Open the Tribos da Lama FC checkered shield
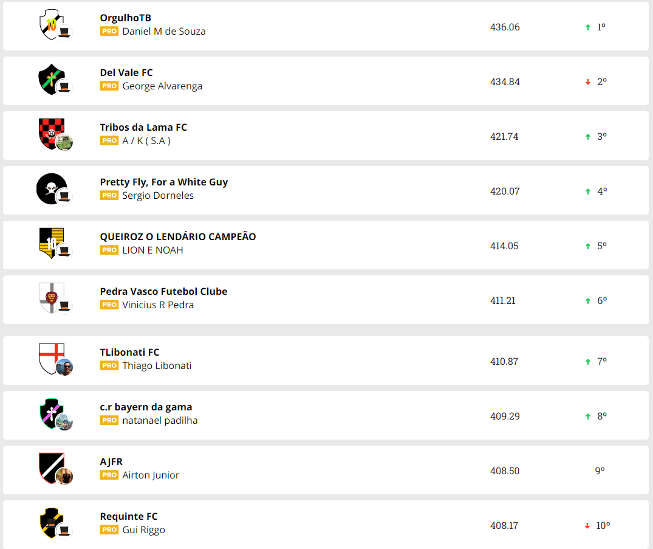The height and width of the screenshot is (549, 653). (51, 133)
